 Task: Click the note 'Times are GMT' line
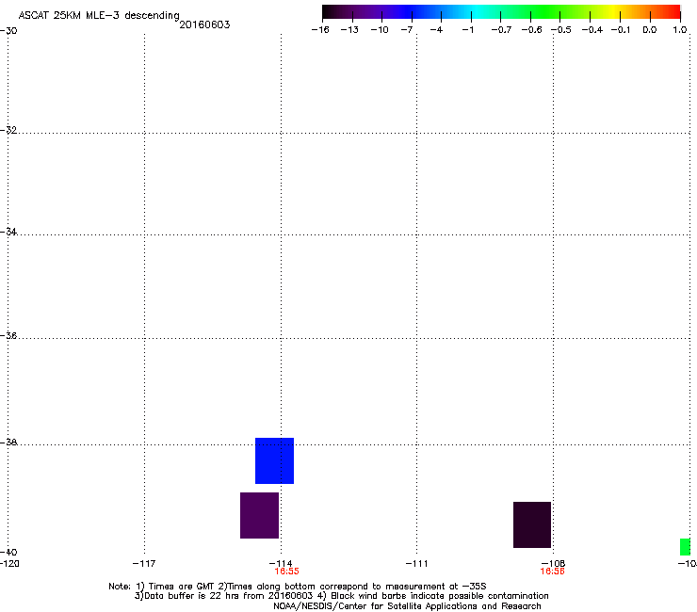298,587
